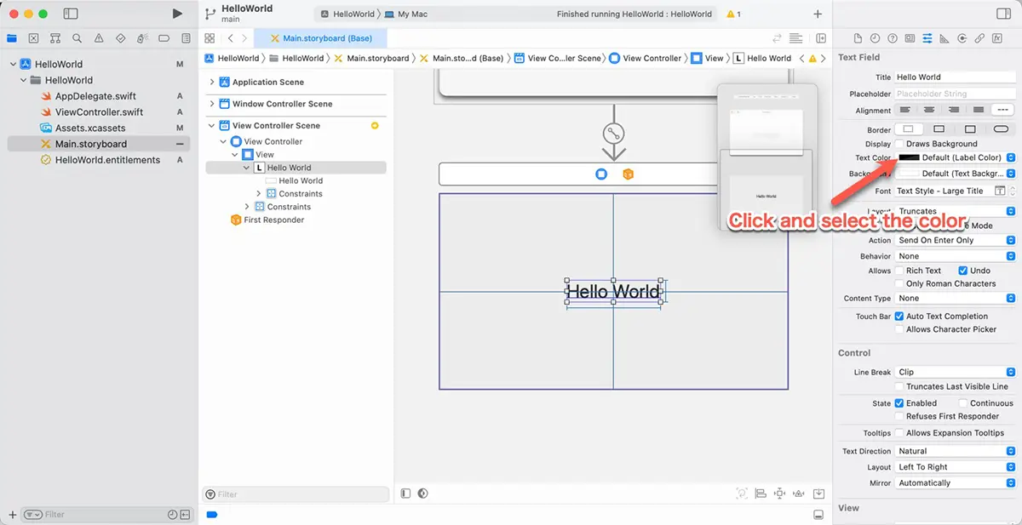This screenshot has width=1022, height=525.
Task: Show the File inspector
Action: click(858, 38)
